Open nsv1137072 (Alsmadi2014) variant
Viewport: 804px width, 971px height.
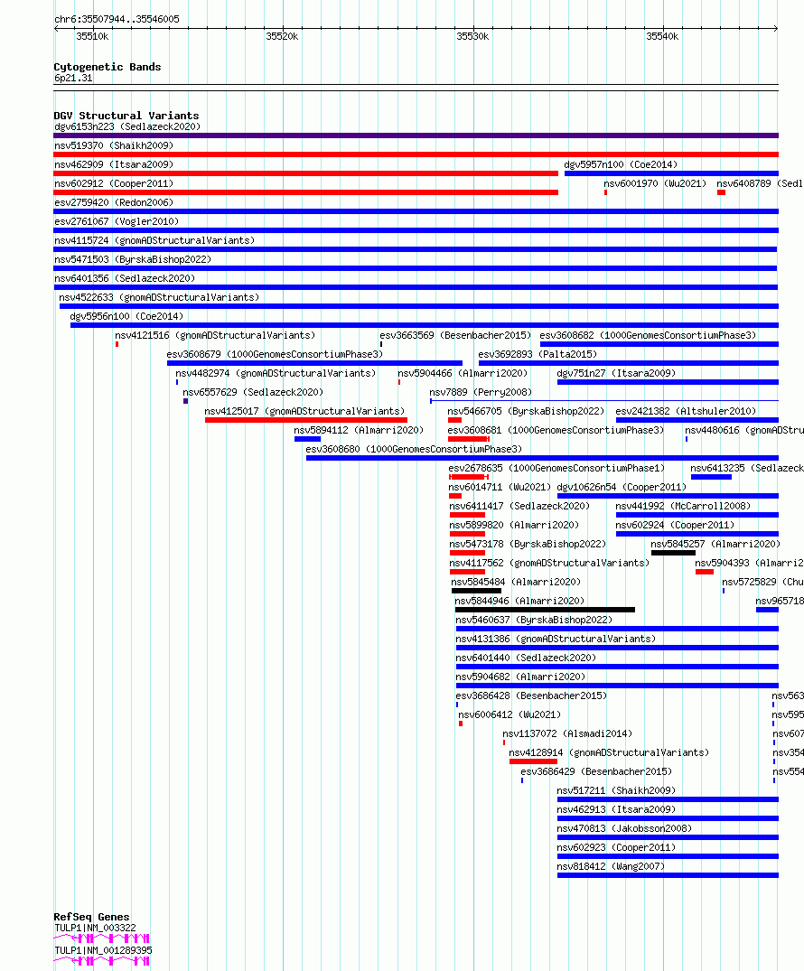click(x=567, y=733)
